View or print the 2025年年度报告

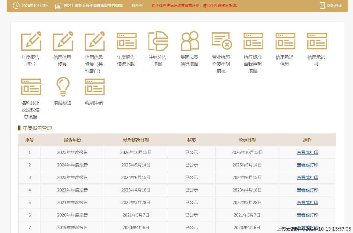tap(307, 152)
